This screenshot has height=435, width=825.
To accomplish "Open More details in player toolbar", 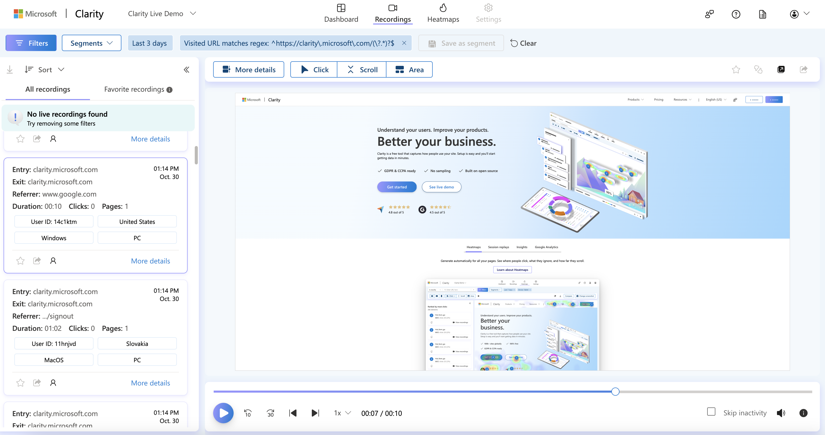I will click(248, 69).
